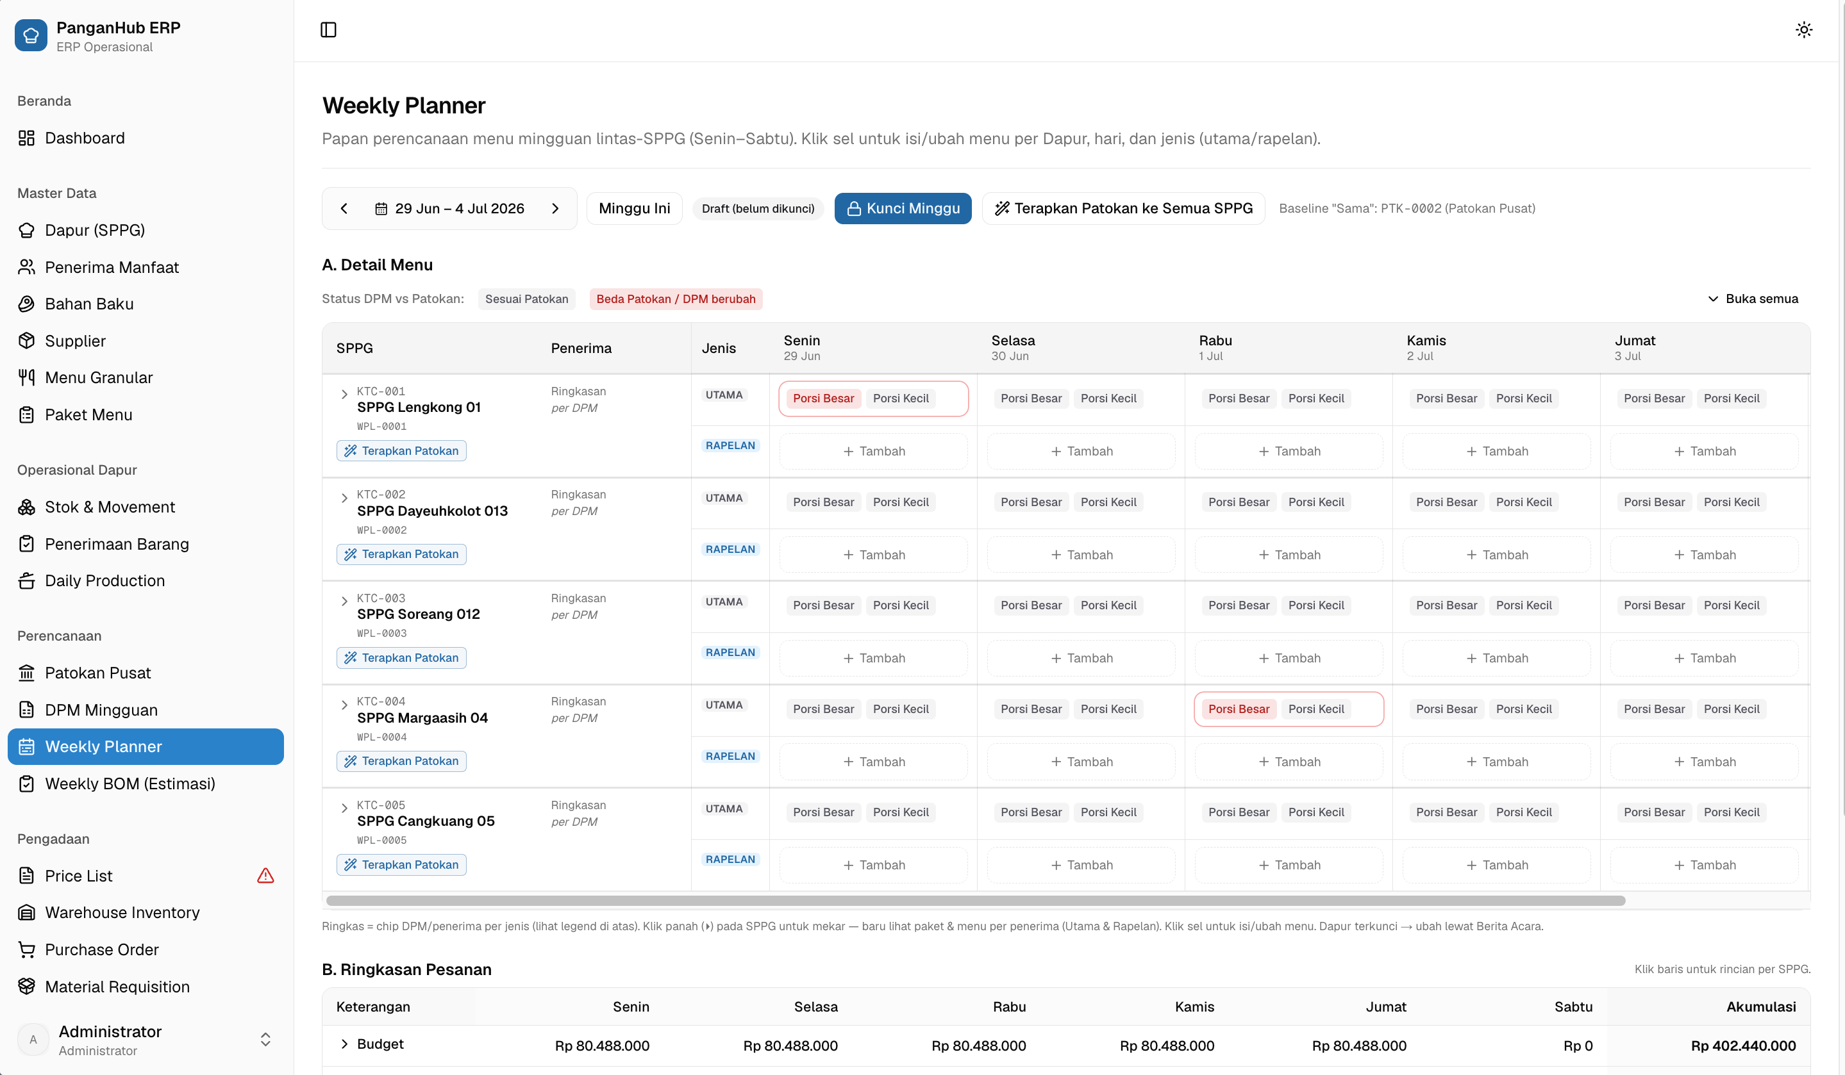Expand all rows with Buka semua
This screenshot has height=1075, width=1845.
click(x=1753, y=299)
